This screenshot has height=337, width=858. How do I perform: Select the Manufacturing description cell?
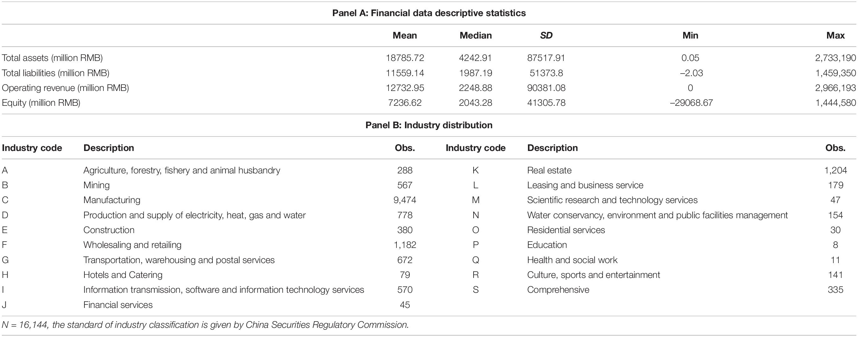click(x=112, y=200)
